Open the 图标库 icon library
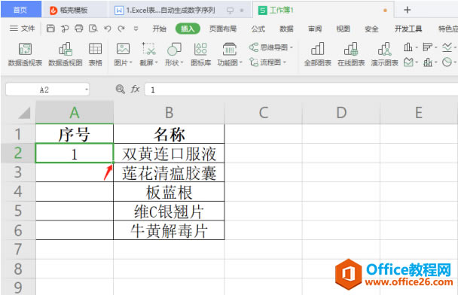 200,54
